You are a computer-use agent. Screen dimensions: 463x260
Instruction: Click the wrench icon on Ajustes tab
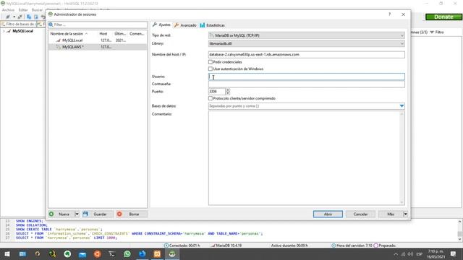click(155, 25)
